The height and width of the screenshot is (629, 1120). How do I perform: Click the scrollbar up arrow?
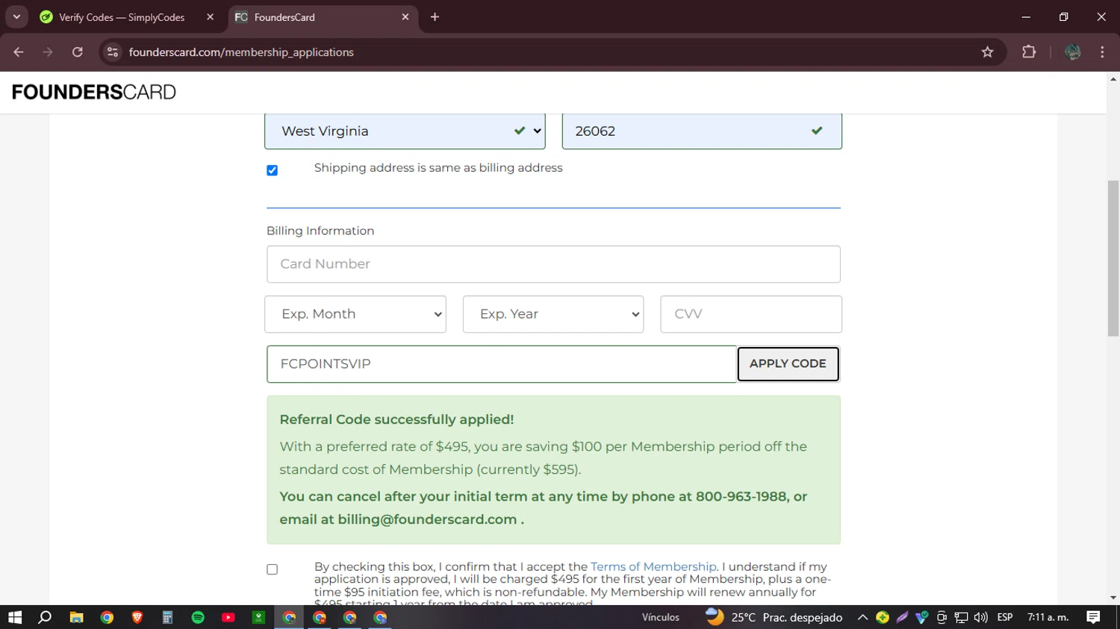click(x=1113, y=78)
